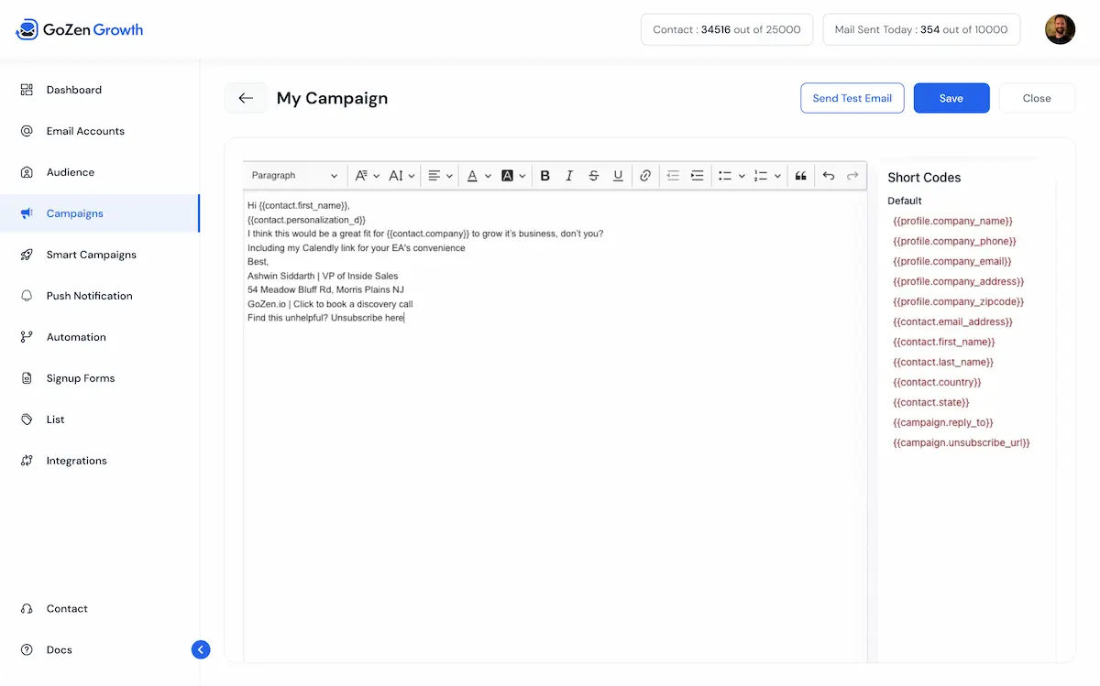Image resolution: width=1100 pixels, height=686 pixels.
Task: Click the Send Test Email button
Action: (852, 98)
